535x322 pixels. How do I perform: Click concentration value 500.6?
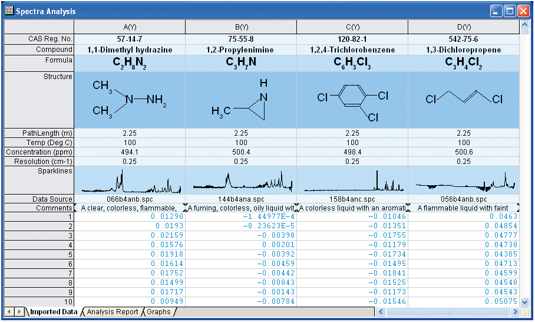(464, 152)
